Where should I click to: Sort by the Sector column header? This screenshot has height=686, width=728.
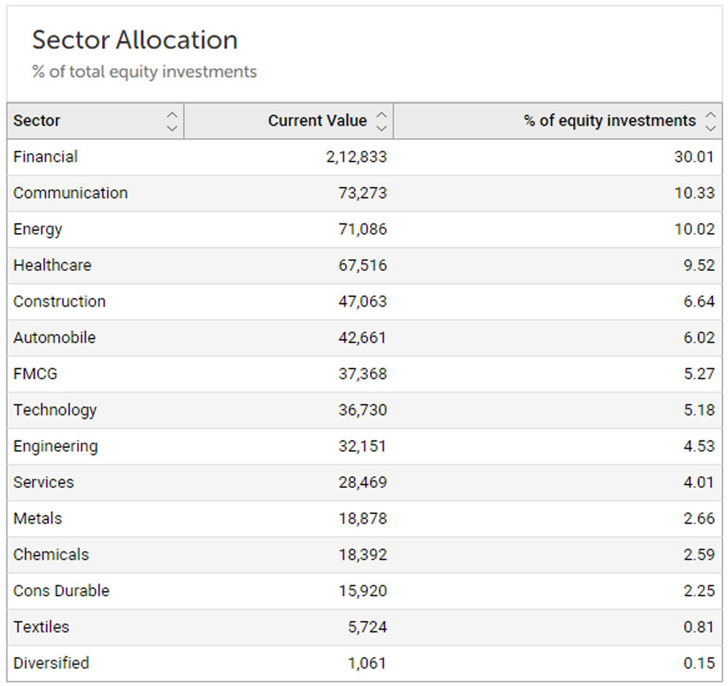pos(37,121)
